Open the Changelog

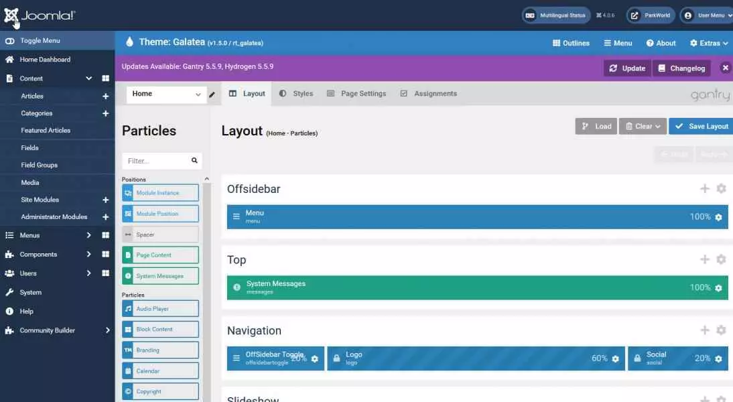coord(681,68)
